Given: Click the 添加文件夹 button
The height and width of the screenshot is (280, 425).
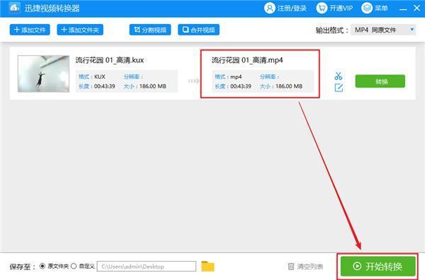Looking at the screenshot, I should click(80, 30).
